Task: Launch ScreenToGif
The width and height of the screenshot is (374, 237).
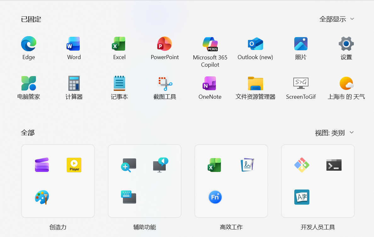Action: 301,84
